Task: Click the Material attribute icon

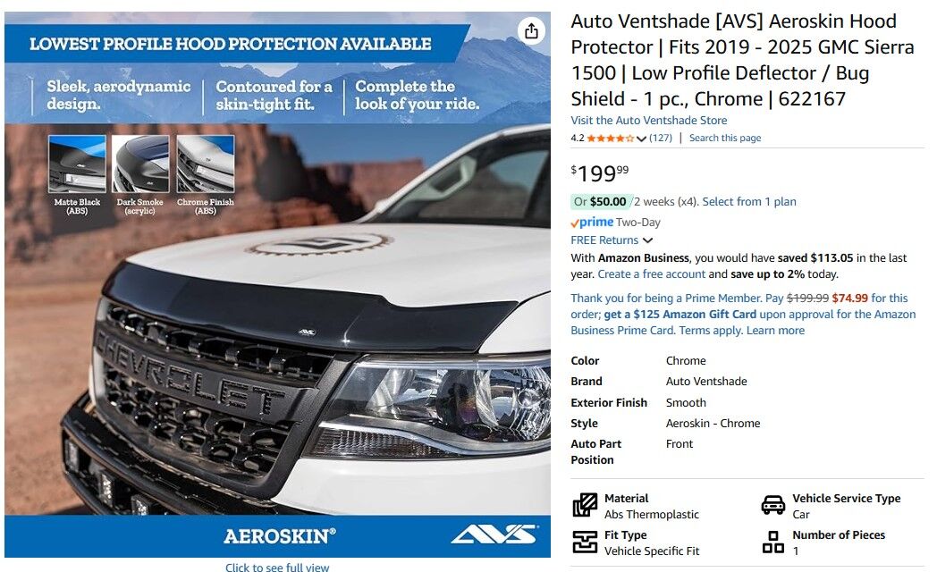Action: pyautogui.click(x=585, y=505)
